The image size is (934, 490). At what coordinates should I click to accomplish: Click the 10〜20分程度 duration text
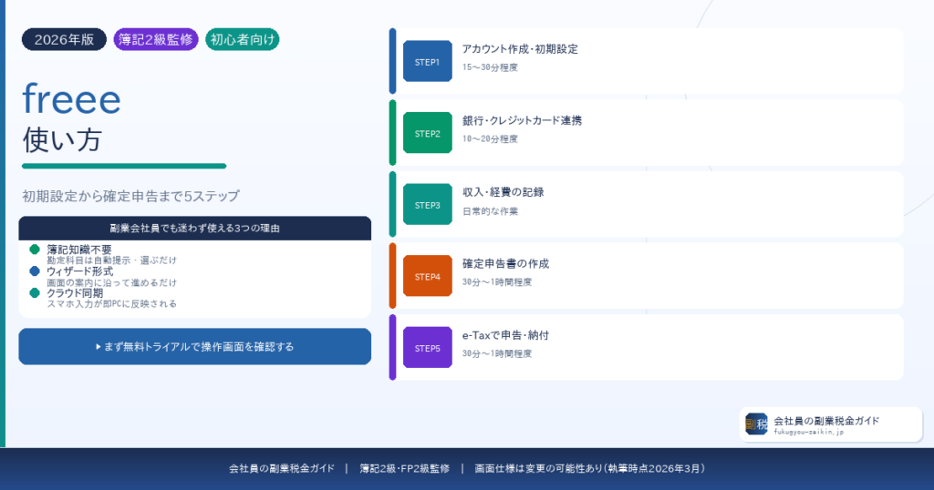tap(490, 138)
